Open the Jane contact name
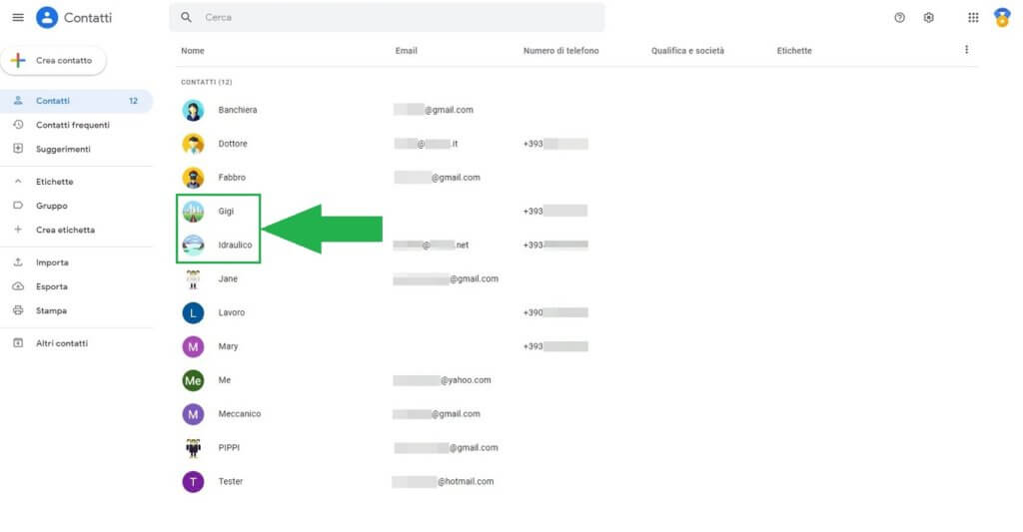 tap(228, 278)
